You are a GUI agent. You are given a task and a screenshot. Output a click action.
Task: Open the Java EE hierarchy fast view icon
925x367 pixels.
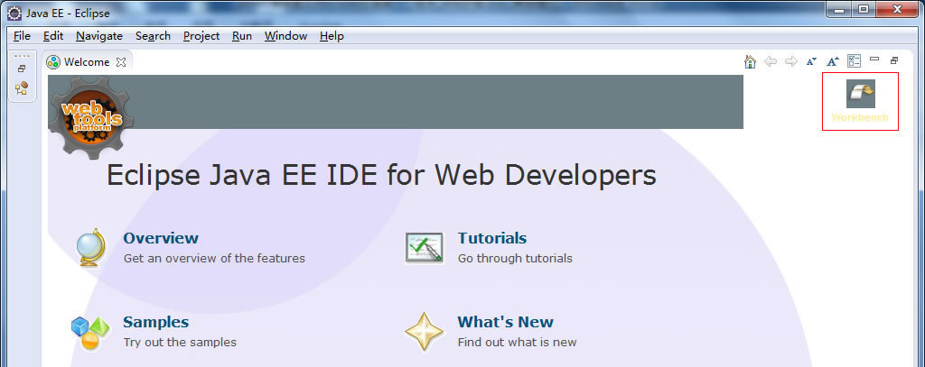tap(22, 89)
